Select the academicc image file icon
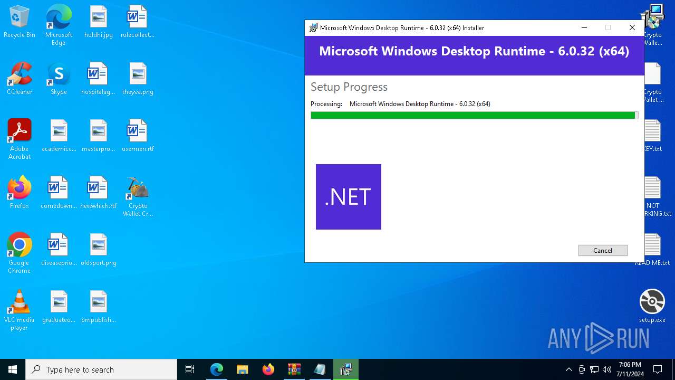This screenshot has width=675, height=380. coord(59,136)
